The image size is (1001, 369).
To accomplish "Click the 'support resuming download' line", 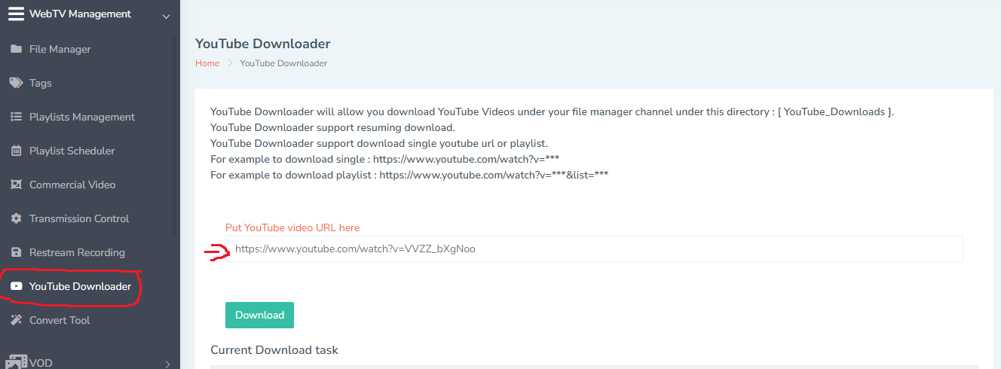I will 332,127.
